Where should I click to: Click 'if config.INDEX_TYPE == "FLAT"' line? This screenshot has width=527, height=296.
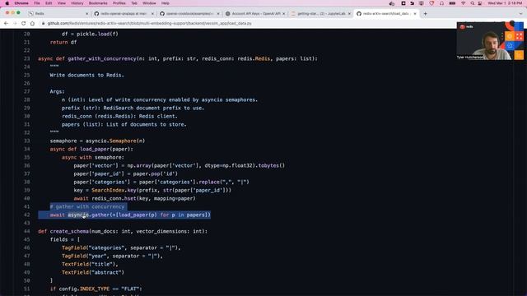pyautogui.click(x=96, y=289)
